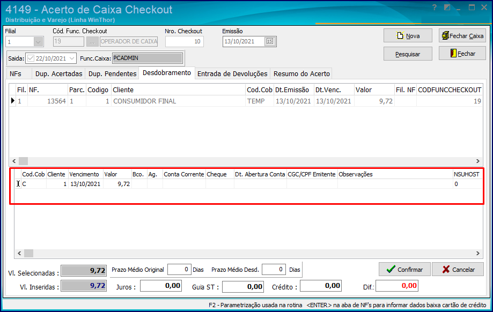
Task: Click the lower grid Vencimento cell 13/10/2021
Action: pos(85,184)
